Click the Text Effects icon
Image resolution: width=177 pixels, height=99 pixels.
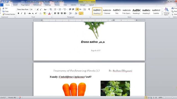[41, 13]
